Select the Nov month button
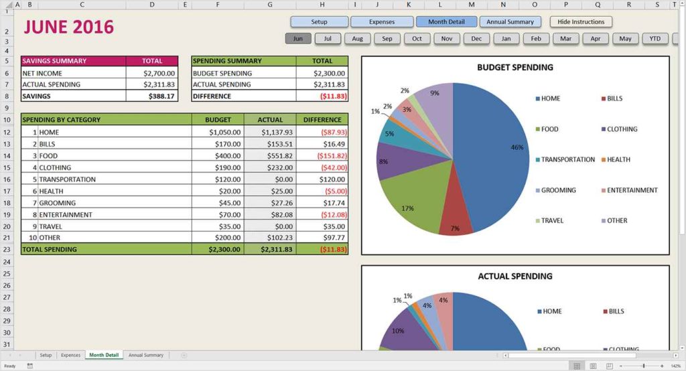686x371 pixels. pos(447,38)
